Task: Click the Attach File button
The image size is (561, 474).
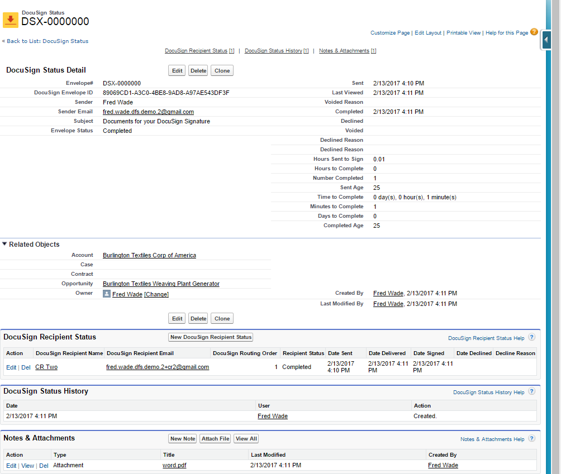Action: point(216,439)
